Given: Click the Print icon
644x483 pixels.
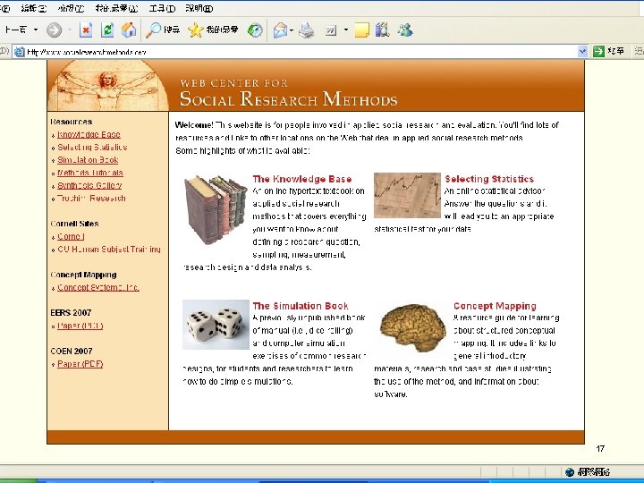Looking at the screenshot, I should (x=307, y=30).
